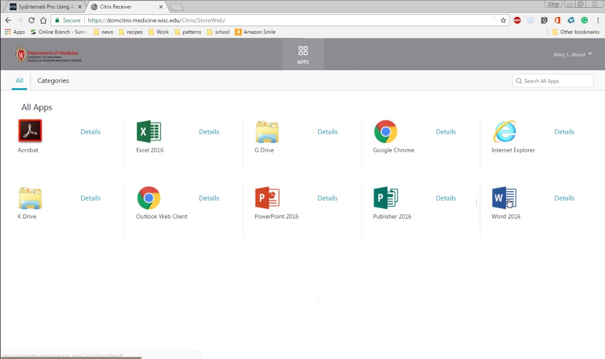Open the Adblock Plus extension icon
Viewport: 605px width, 359px height.
[517, 21]
